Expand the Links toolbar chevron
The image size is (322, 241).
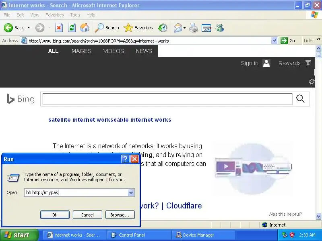[318, 39]
